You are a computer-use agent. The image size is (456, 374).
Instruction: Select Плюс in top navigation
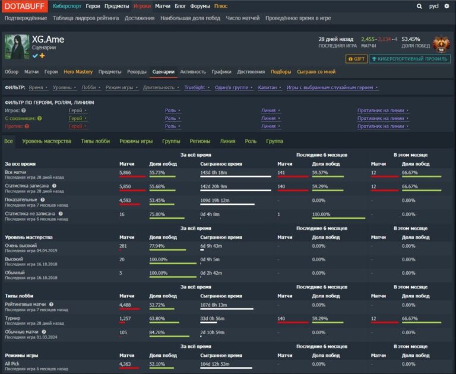tap(221, 6)
